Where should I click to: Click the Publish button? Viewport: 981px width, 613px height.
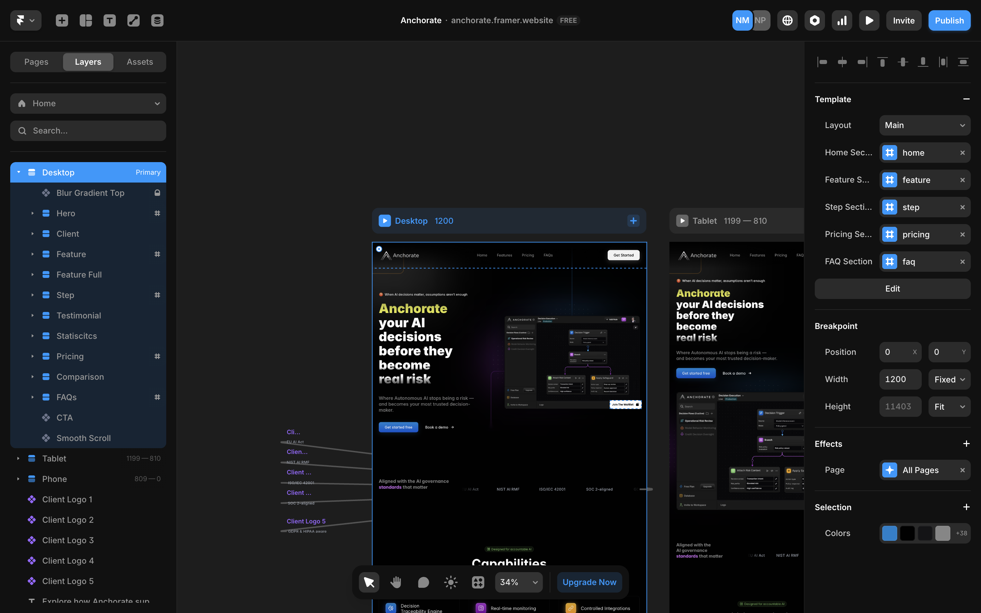coord(949,20)
